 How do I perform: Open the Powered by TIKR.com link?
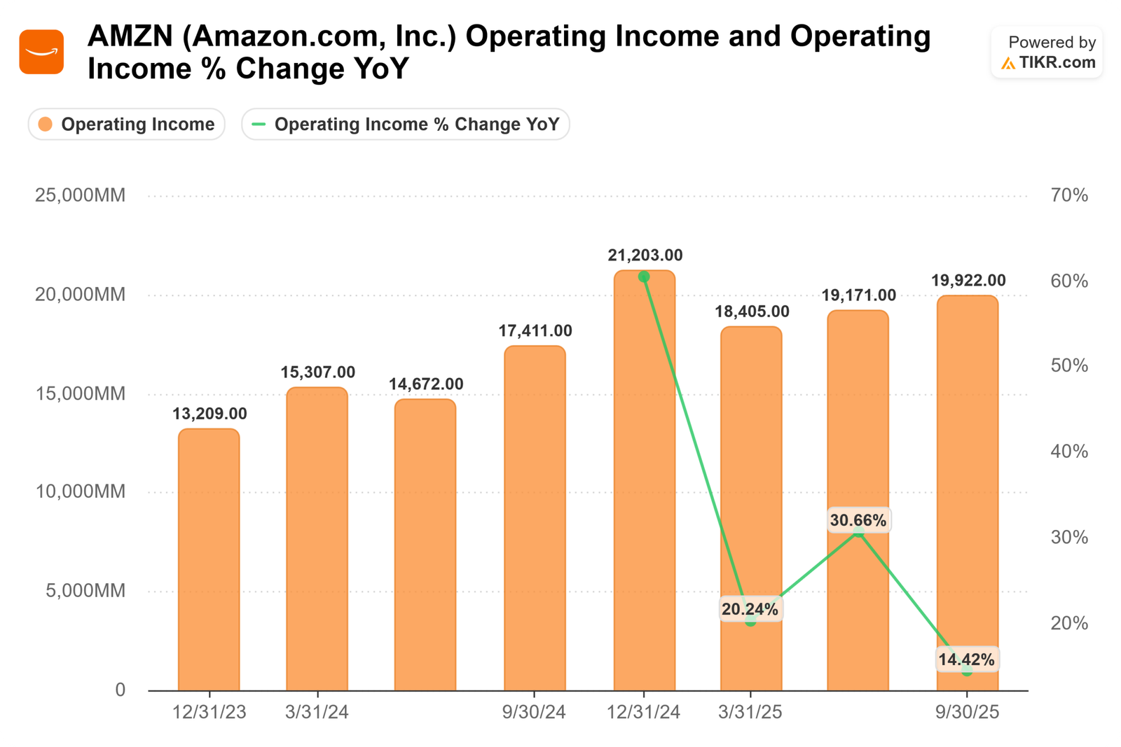coord(1047,53)
